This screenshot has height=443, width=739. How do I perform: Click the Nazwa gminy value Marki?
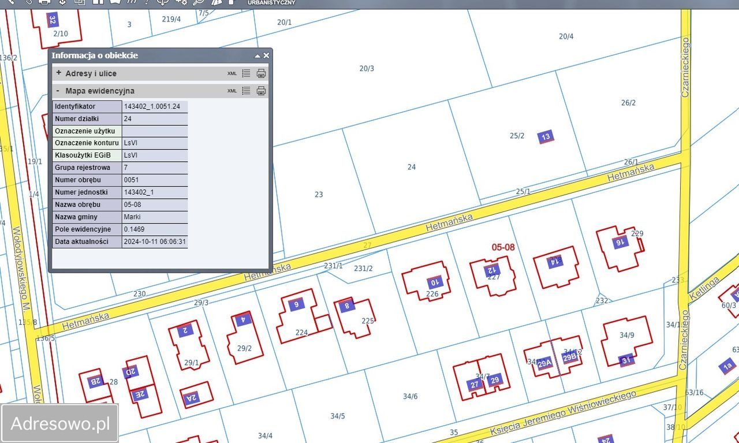pos(155,217)
